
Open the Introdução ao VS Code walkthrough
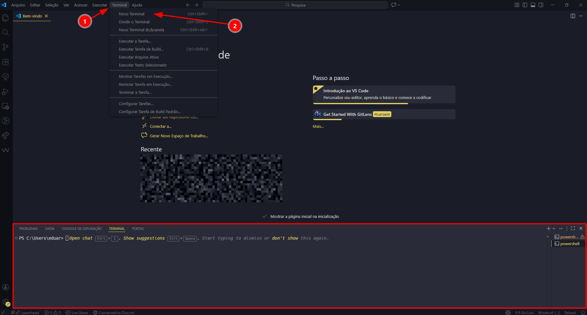tap(384, 94)
